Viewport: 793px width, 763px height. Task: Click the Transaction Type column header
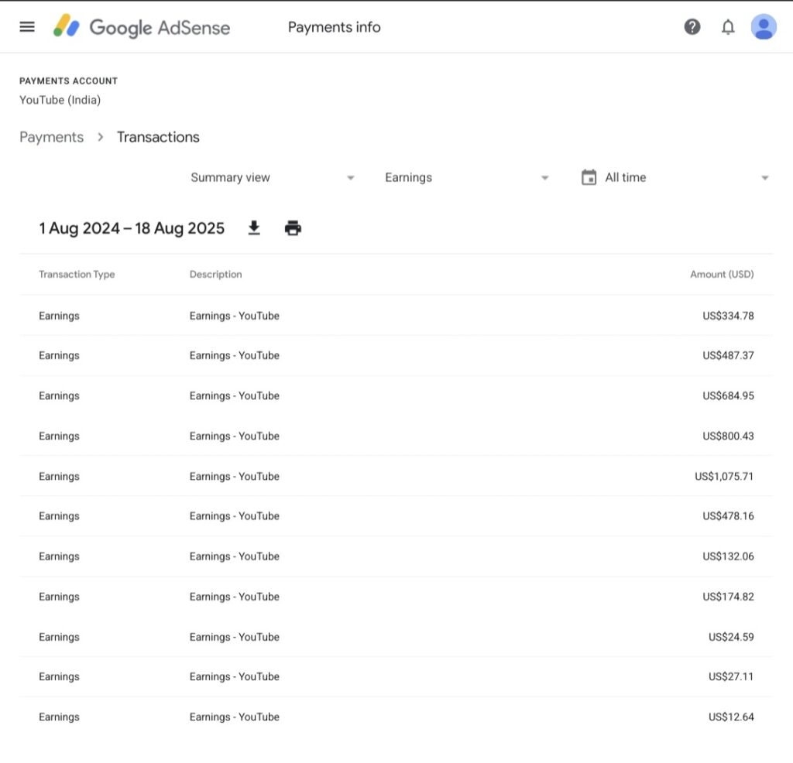coord(77,275)
